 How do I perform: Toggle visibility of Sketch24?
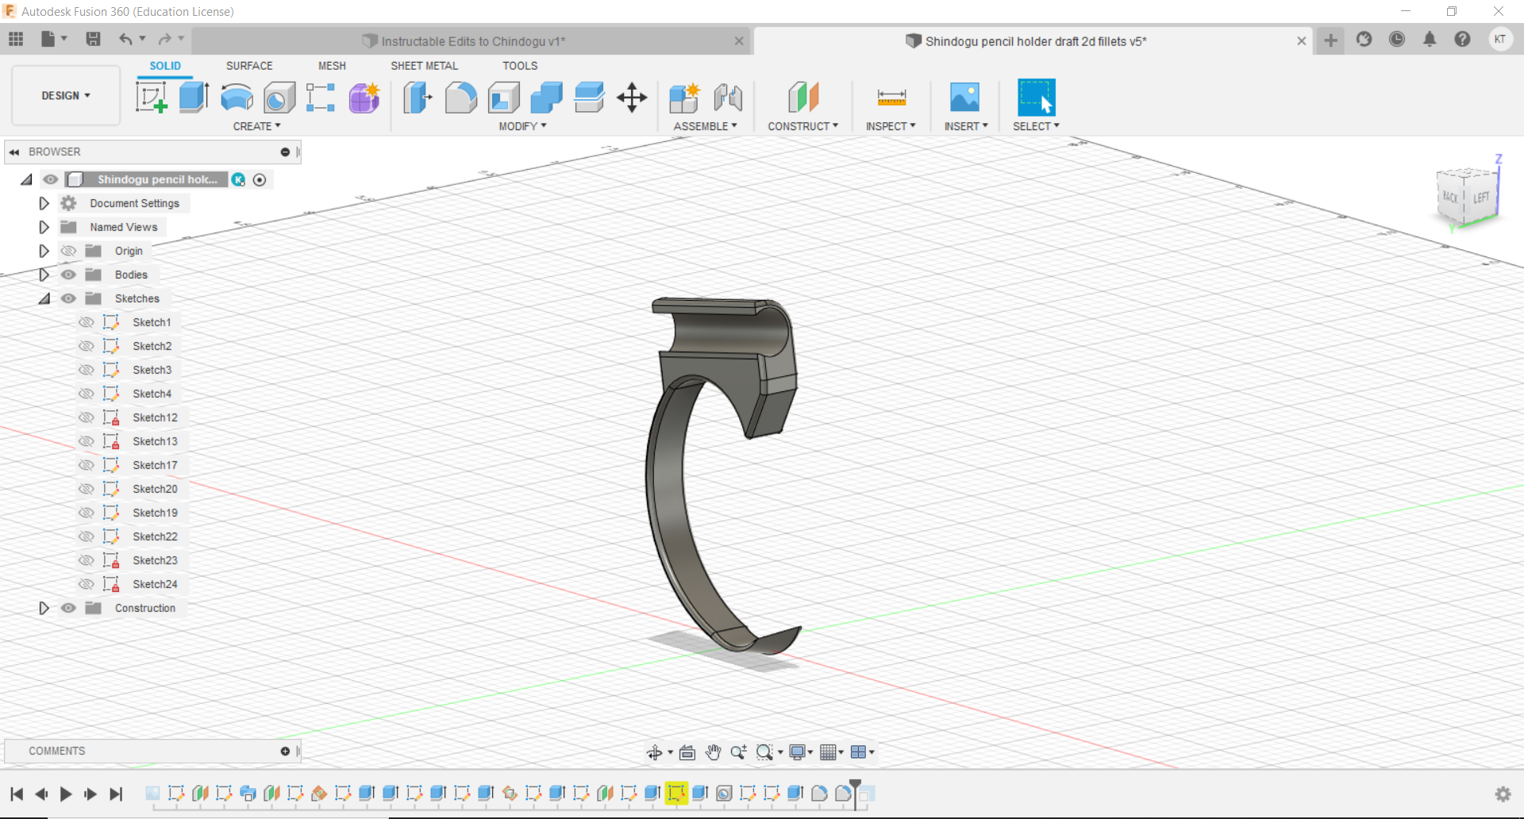87,584
